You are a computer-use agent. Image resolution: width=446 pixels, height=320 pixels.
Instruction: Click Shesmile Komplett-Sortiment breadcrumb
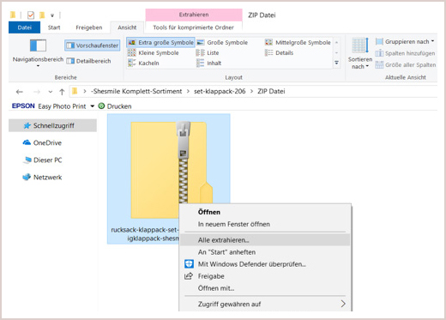coord(136,91)
